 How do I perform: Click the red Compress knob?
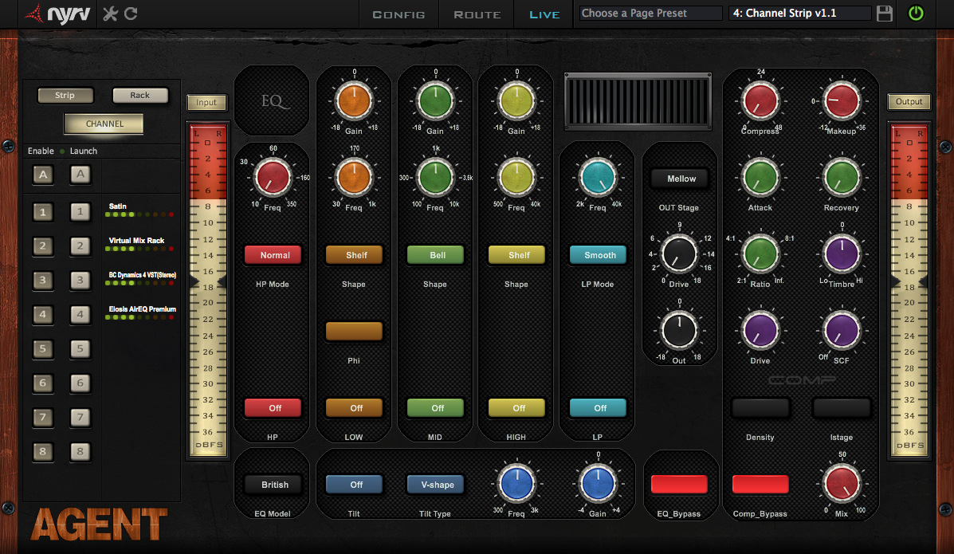pyautogui.click(x=760, y=101)
